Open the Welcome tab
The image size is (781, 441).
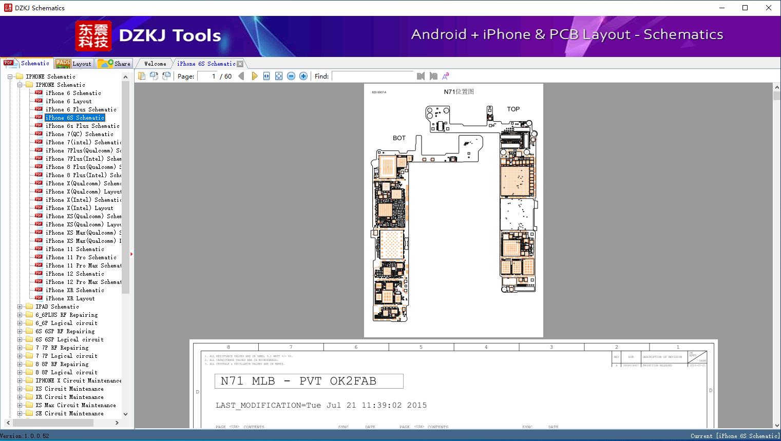(x=155, y=64)
